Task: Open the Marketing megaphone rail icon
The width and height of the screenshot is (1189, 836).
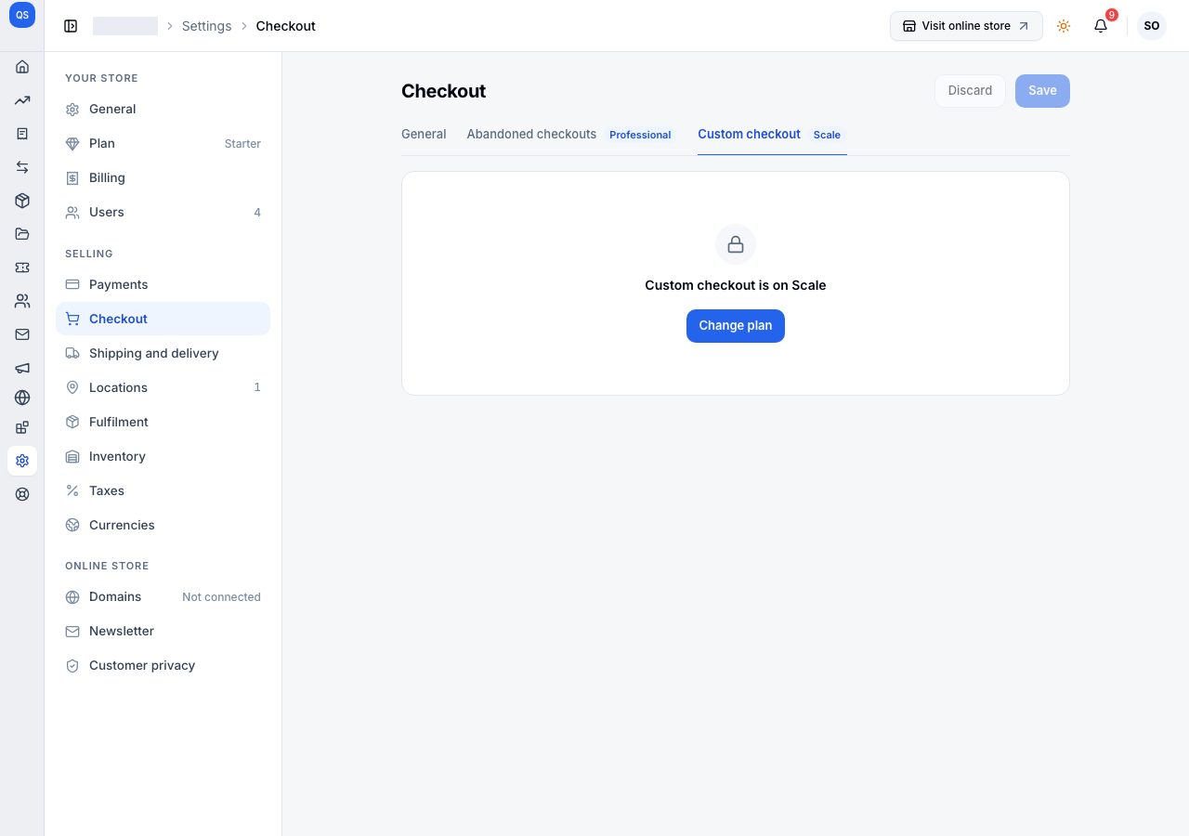Action: click(x=22, y=368)
